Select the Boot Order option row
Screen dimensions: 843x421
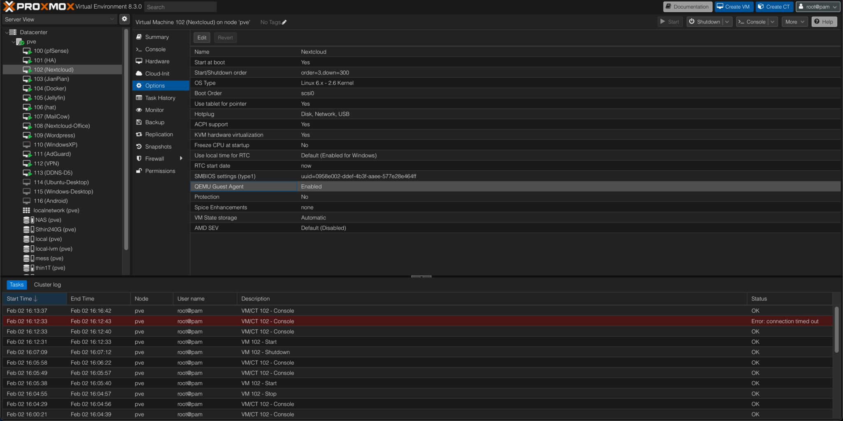(515, 93)
